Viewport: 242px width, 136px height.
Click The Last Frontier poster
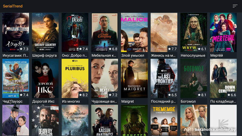[x=164, y=78]
